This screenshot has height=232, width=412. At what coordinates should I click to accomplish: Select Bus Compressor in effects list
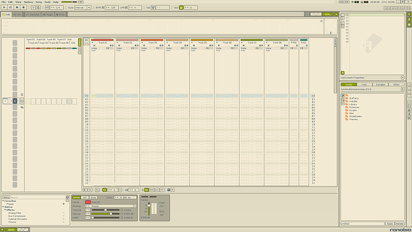[x=17, y=216]
